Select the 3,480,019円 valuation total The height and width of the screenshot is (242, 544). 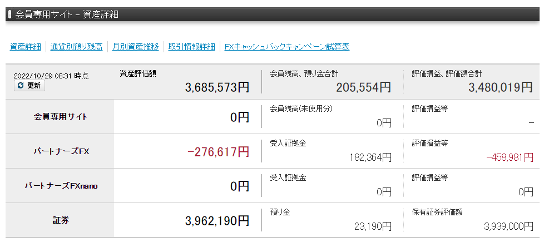click(x=500, y=87)
